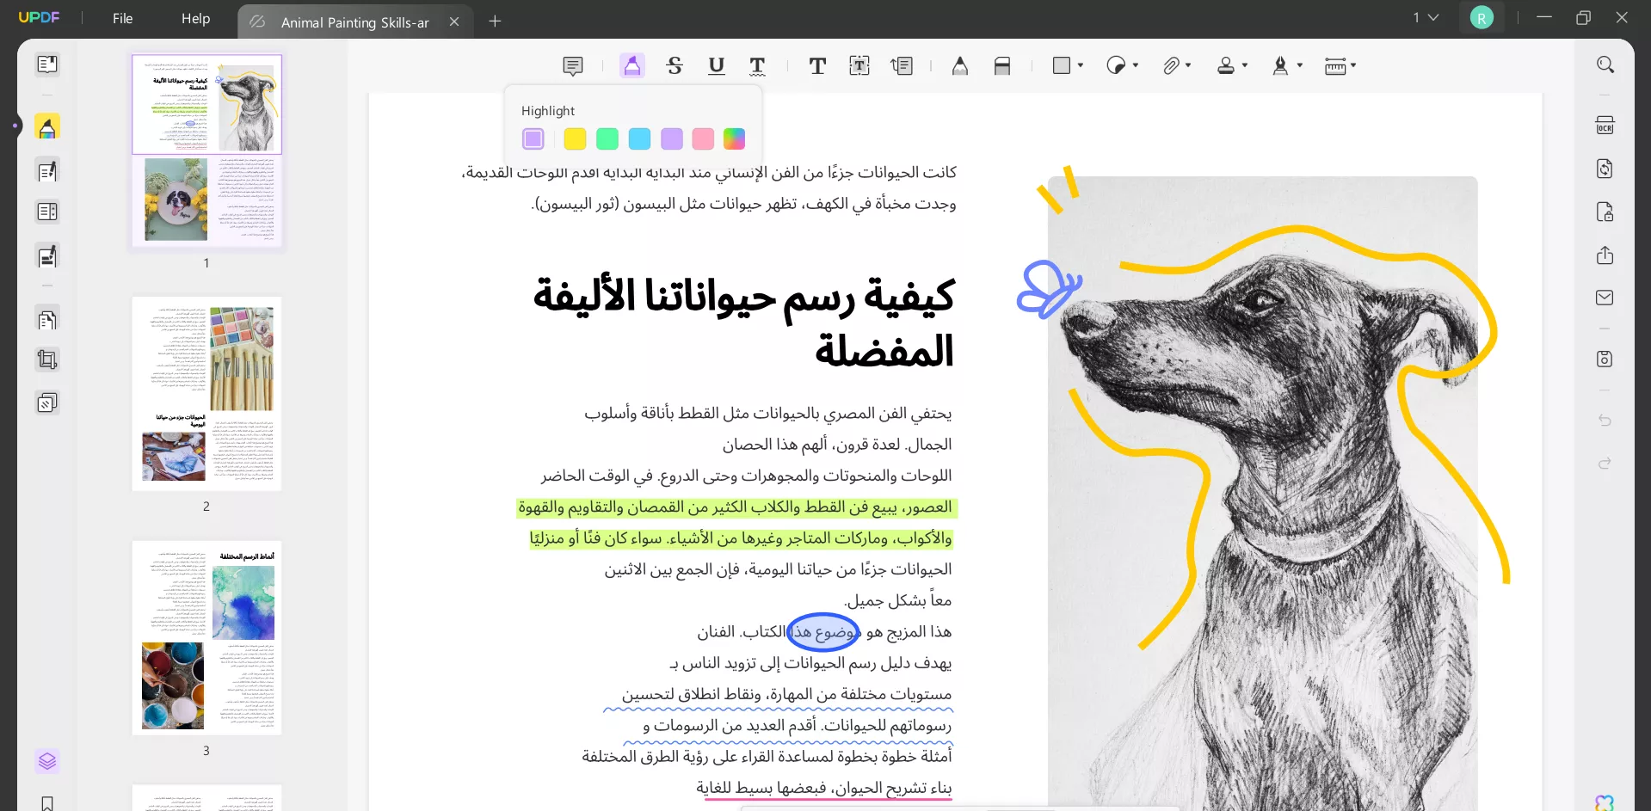Open page 2 from the thumbnail panel
Image resolution: width=1651 pixels, height=811 pixels.
tap(206, 394)
